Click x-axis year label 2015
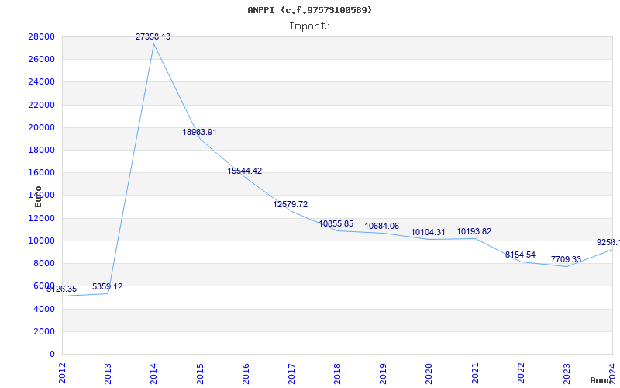This screenshot has height=388, width=620. [200, 374]
